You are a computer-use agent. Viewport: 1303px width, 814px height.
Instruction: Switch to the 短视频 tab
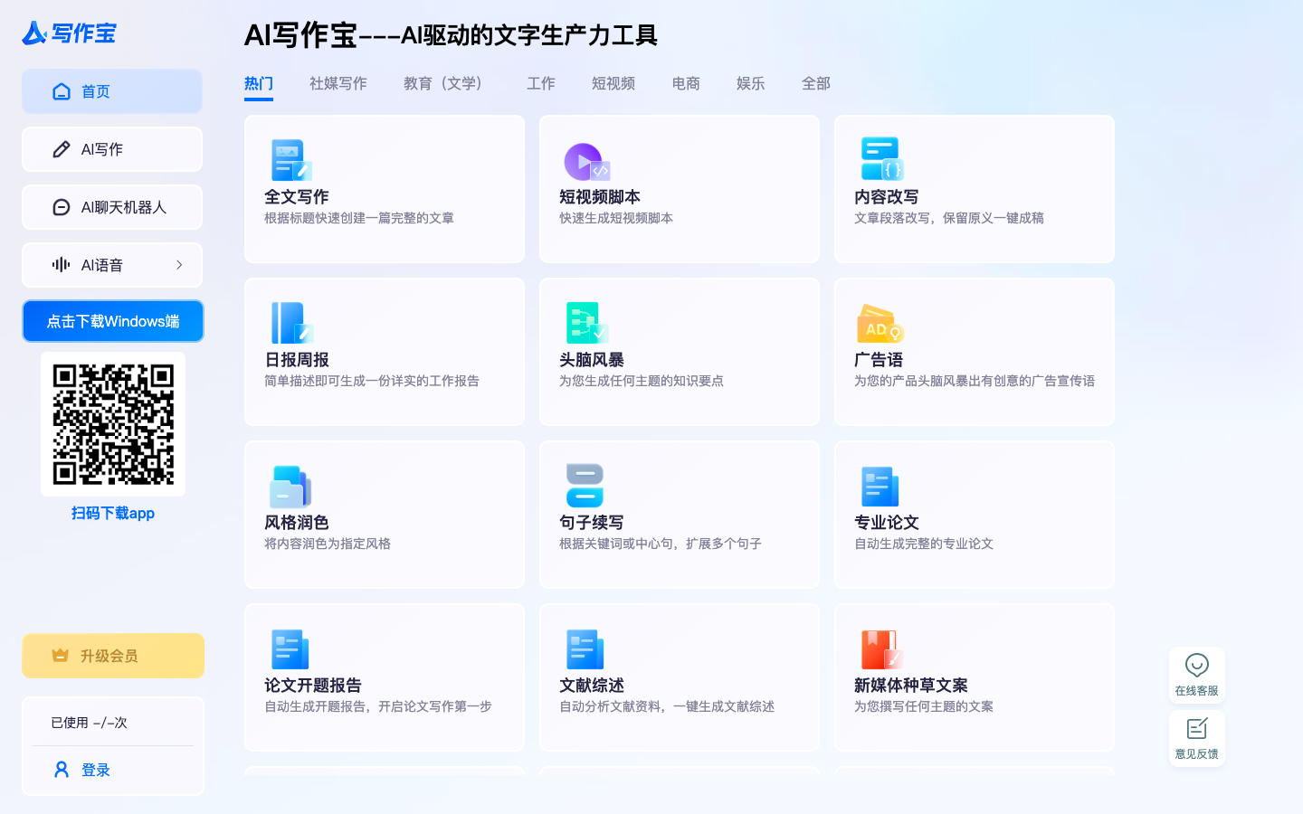pos(613,83)
